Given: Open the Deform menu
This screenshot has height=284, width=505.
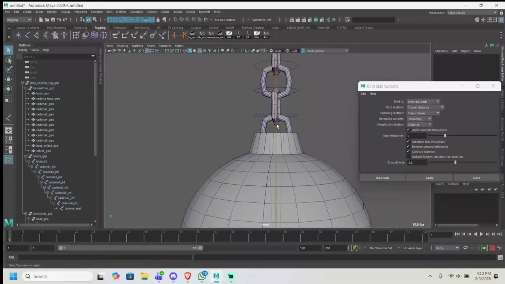Looking at the screenshot, I should pyautogui.click(x=121, y=12).
